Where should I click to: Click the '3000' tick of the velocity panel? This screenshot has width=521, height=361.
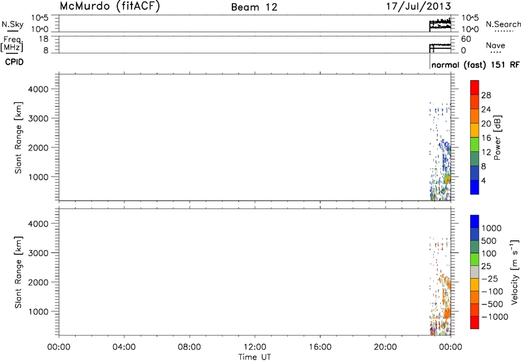[x=38, y=253]
